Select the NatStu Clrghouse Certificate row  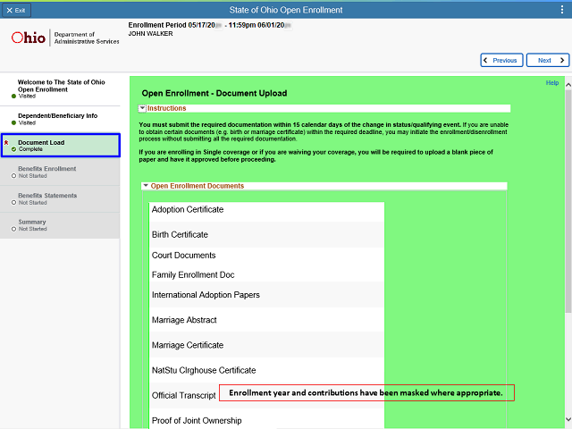click(x=266, y=370)
